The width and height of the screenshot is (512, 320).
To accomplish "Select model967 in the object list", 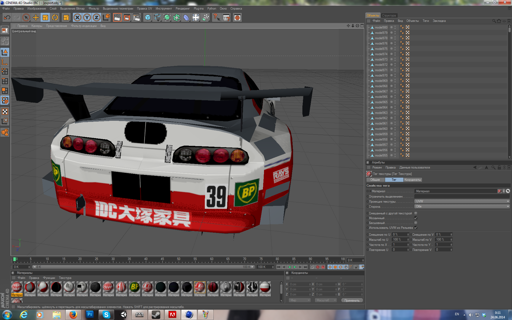I will (x=381, y=91).
